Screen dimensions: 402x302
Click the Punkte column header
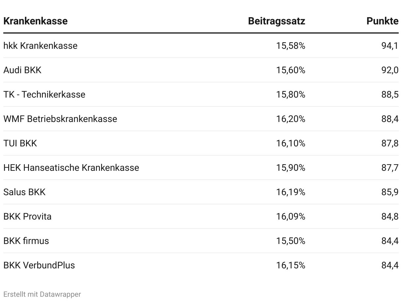382,21
